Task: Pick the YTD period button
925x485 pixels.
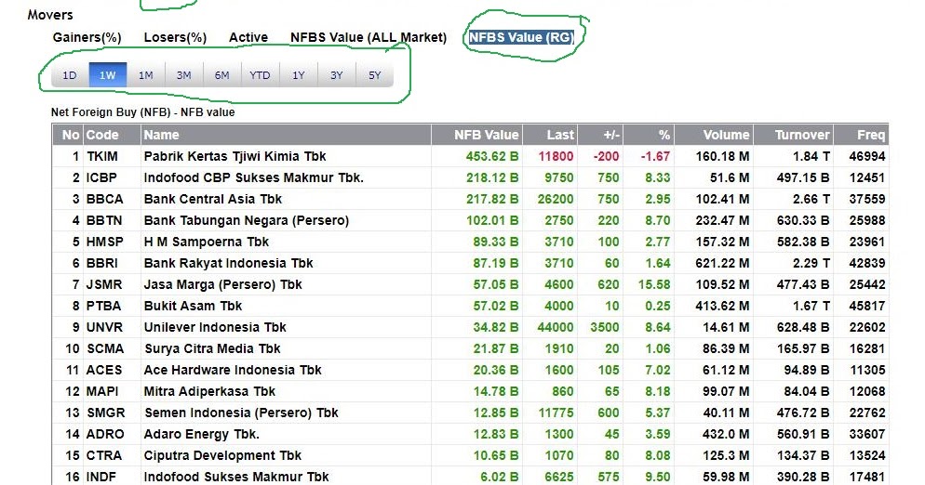Action: (x=260, y=75)
